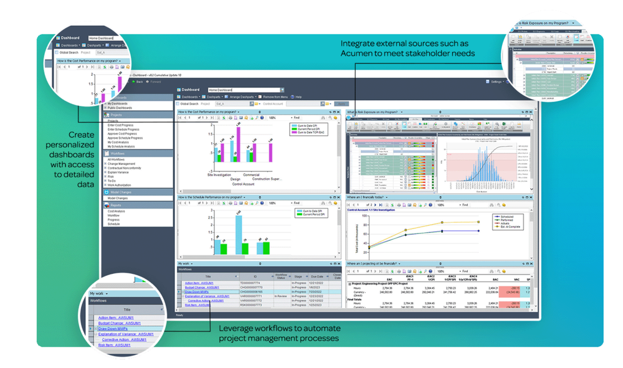Image resolution: width=623 pixels, height=368 pixels.
Task: Click the binoculars find icon in Cost Performance dashpart
Action: pos(323,118)
